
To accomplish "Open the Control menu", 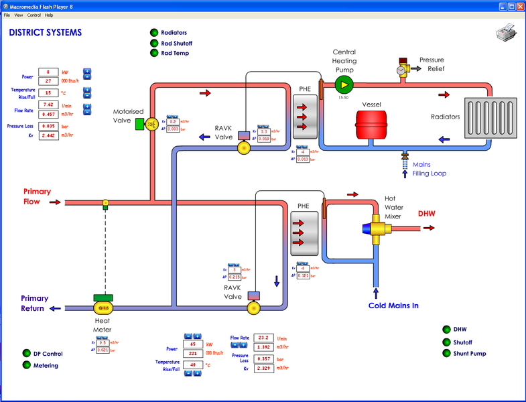I will 34,15.
